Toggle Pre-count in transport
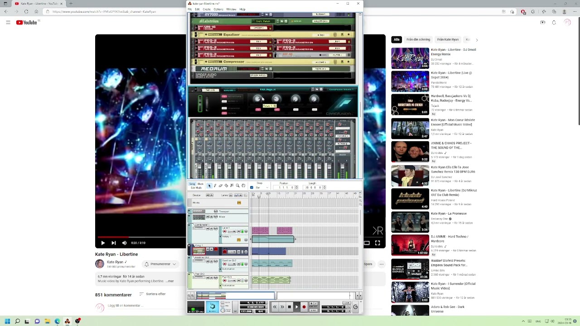This screenshot has width=580, height=326. 223,306
